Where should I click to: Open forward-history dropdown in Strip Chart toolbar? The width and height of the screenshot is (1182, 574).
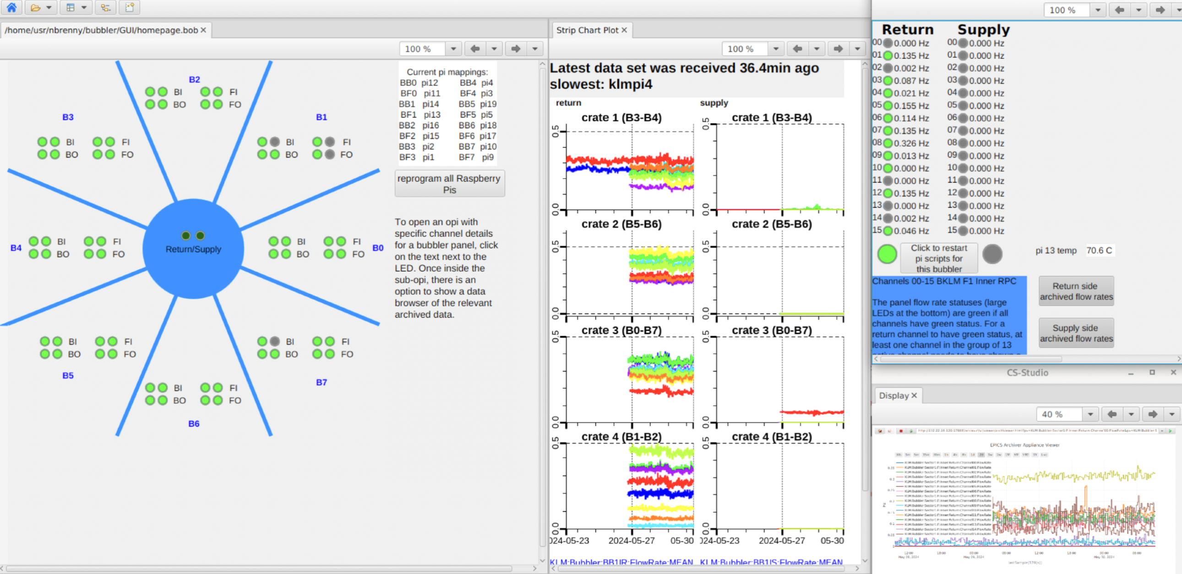coord(858,48)
